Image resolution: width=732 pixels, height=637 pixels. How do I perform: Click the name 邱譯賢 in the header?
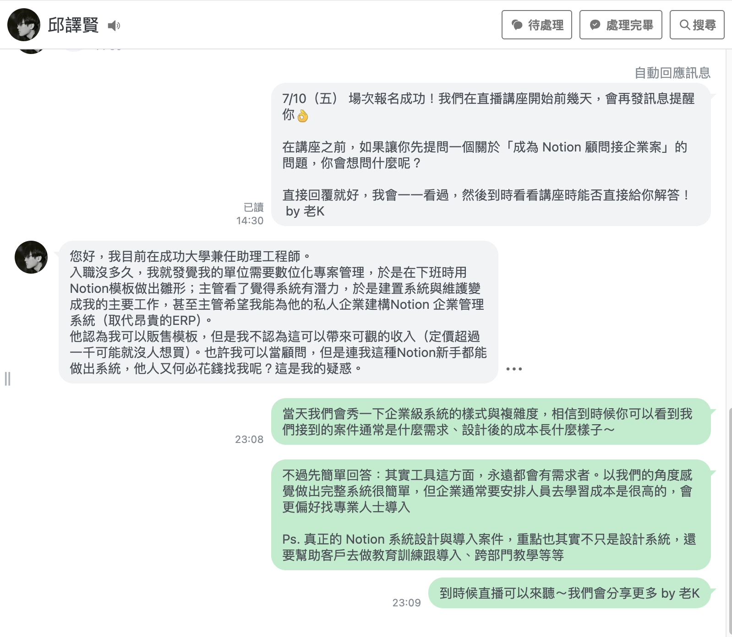[x=73, y=25]
